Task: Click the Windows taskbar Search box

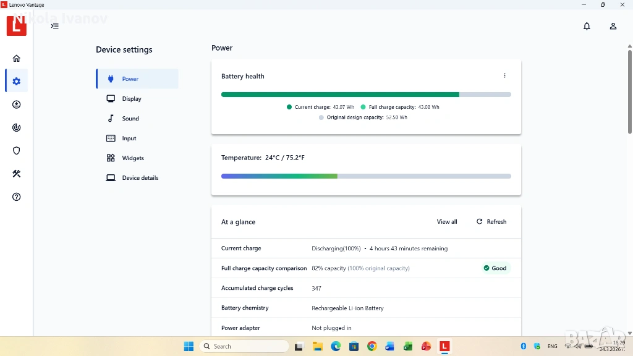Action: (x=244, y=347)
